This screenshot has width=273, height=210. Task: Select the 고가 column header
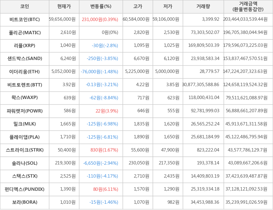138,7
